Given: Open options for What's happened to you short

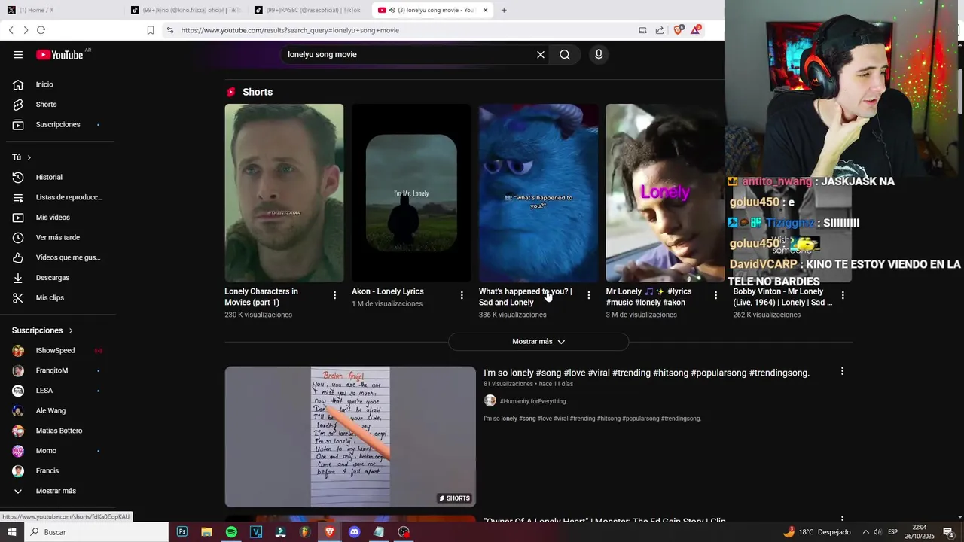Looking at the screenshot, I should pyautogui.click(x=589, y=295).
